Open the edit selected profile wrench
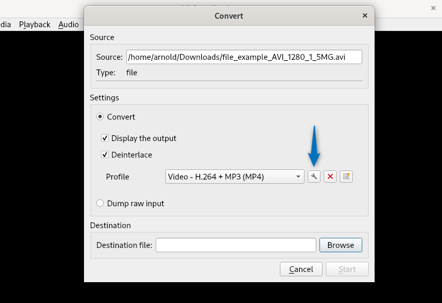442x303 pixels. [314, 177]
